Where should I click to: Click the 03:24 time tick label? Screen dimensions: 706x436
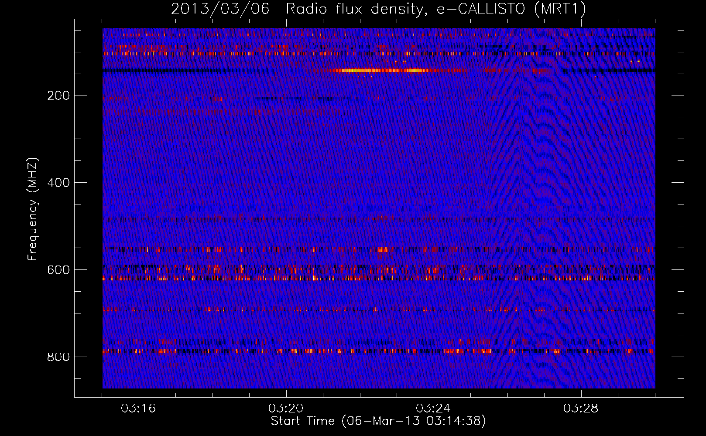coord(433,409)
